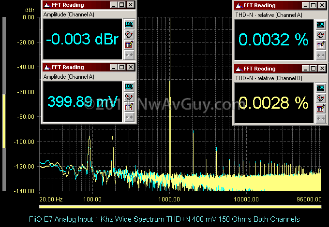The height and width of the screenshot is (227, 329).
Task: Click the 1.00 precision icon in the -0.003 dBr reading window
Action: coord(129,24)
